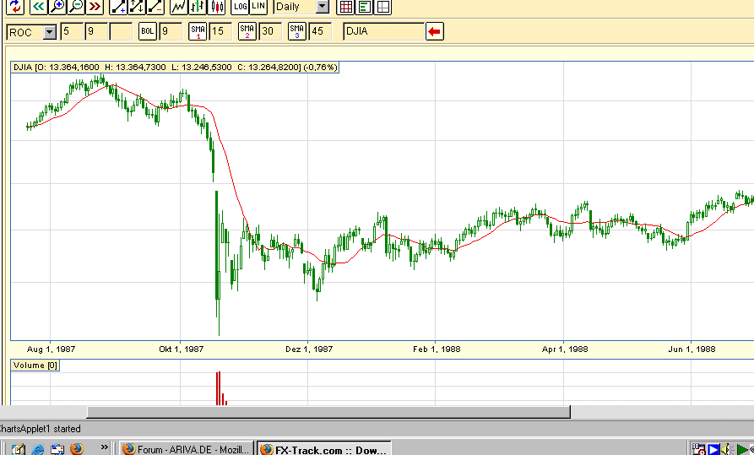Toggle the SMA 3 moving average
The width and height of the screenshot is (754, 455).
tap(297, 31)
